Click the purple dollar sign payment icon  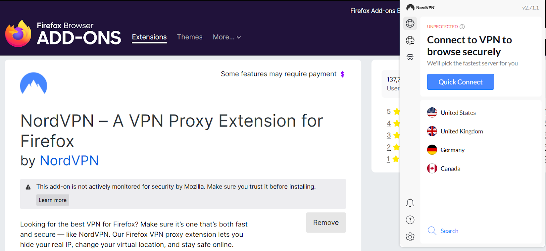click(343, 74)
